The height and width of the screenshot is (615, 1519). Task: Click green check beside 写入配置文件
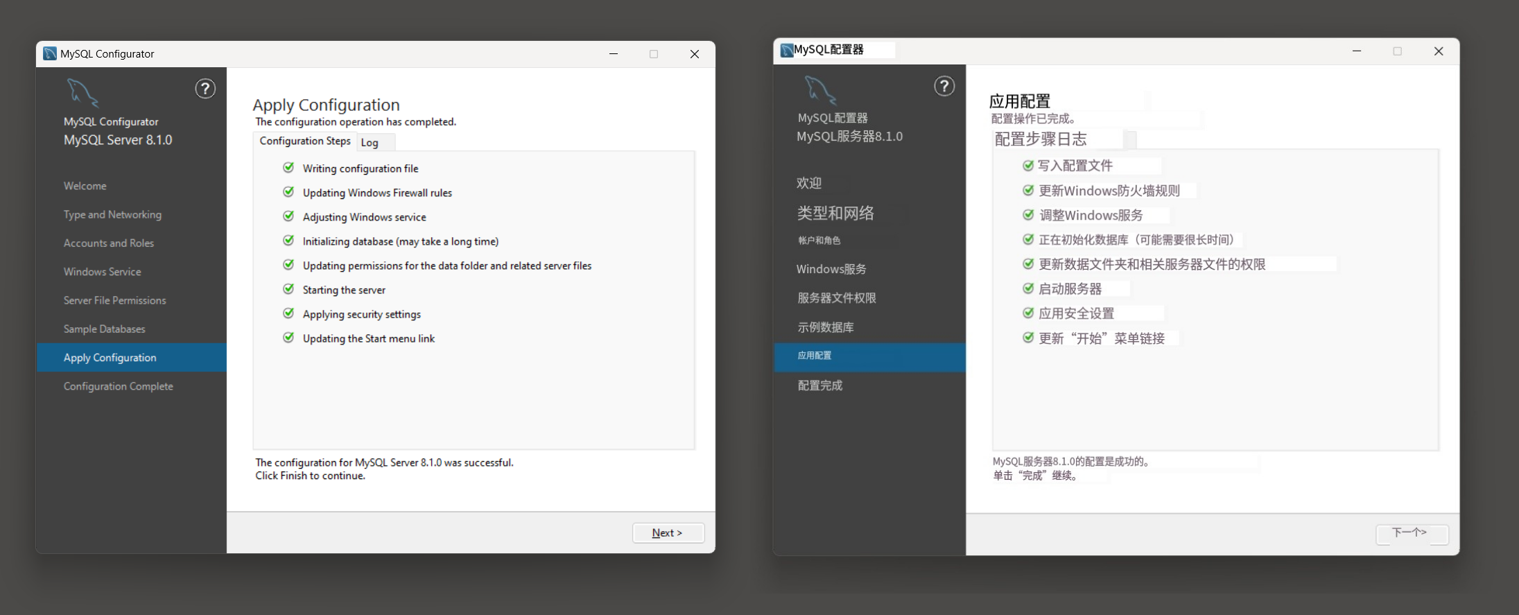(x=1028, y=165)
